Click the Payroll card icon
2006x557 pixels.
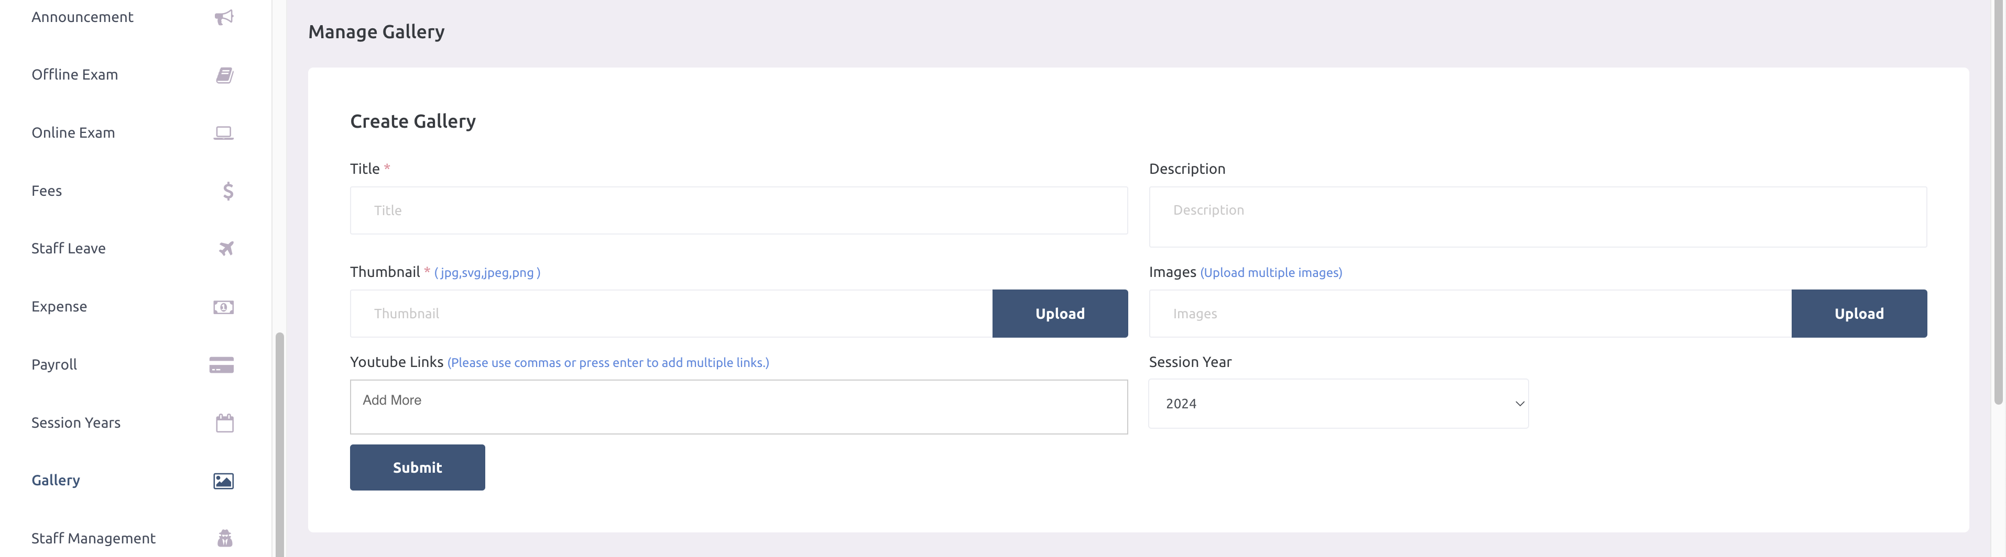pos(221,364)
